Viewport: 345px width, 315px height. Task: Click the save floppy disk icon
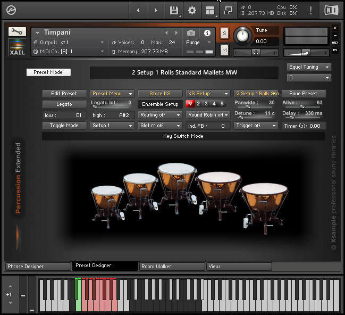[x=174, y=10]
